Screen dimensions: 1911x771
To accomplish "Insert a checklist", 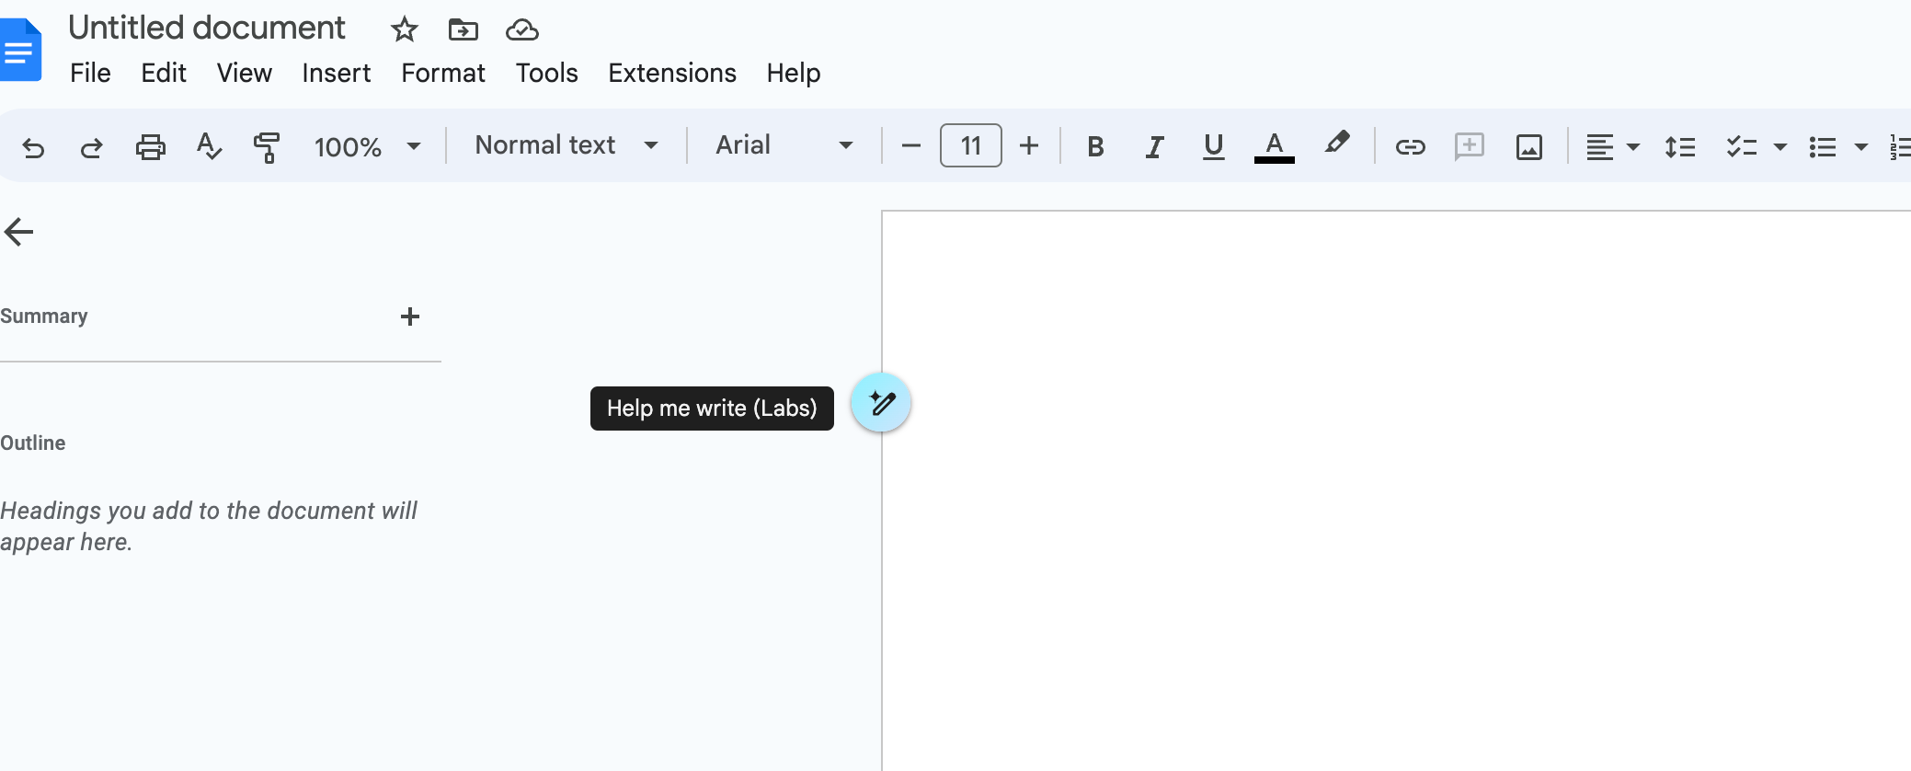I will (x=1741, y=146).
